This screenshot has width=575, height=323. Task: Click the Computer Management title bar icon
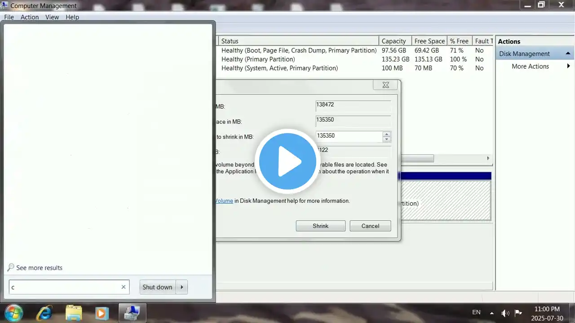(x=4, y=5)
